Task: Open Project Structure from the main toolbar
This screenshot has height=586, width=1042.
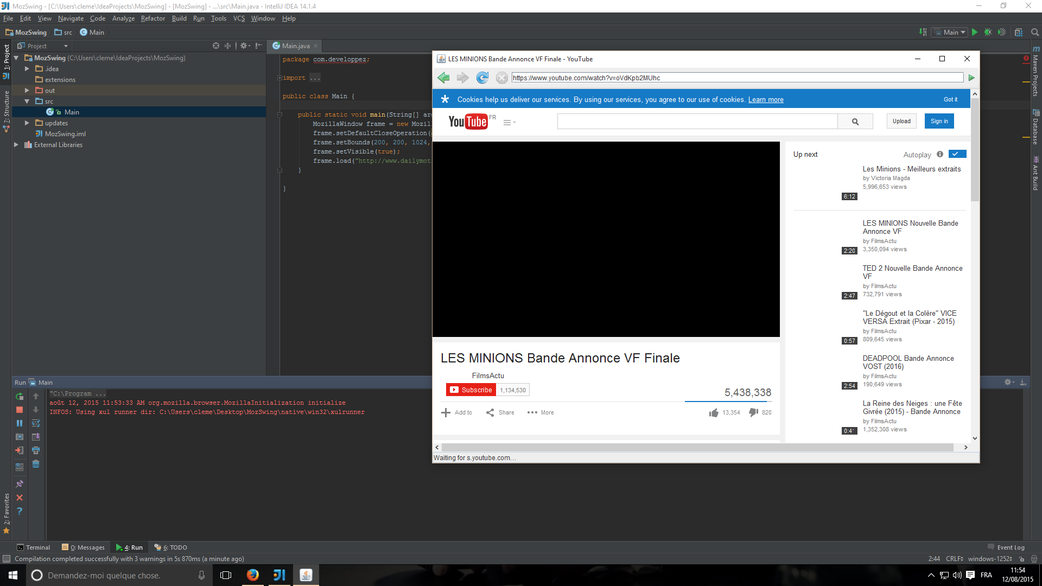Action: tap(1019, 33)
